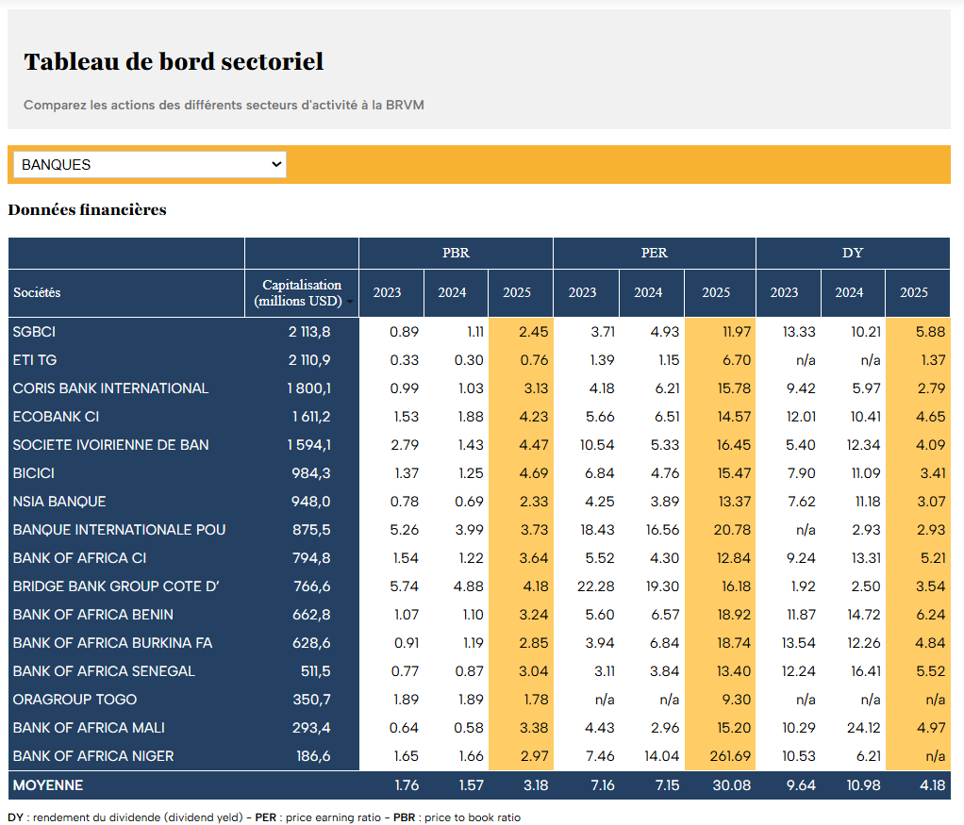Click BANK OF AFRICA BENIN DY 6.24
The width and height of the screenshot is (964, 825).
(931, 615)
